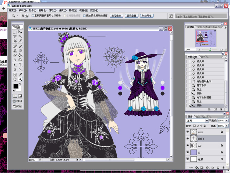Image resolution: width=230 pixels, height=173 pixels.
Task: Select the Hand tool
Action: (x=15, y=79)
